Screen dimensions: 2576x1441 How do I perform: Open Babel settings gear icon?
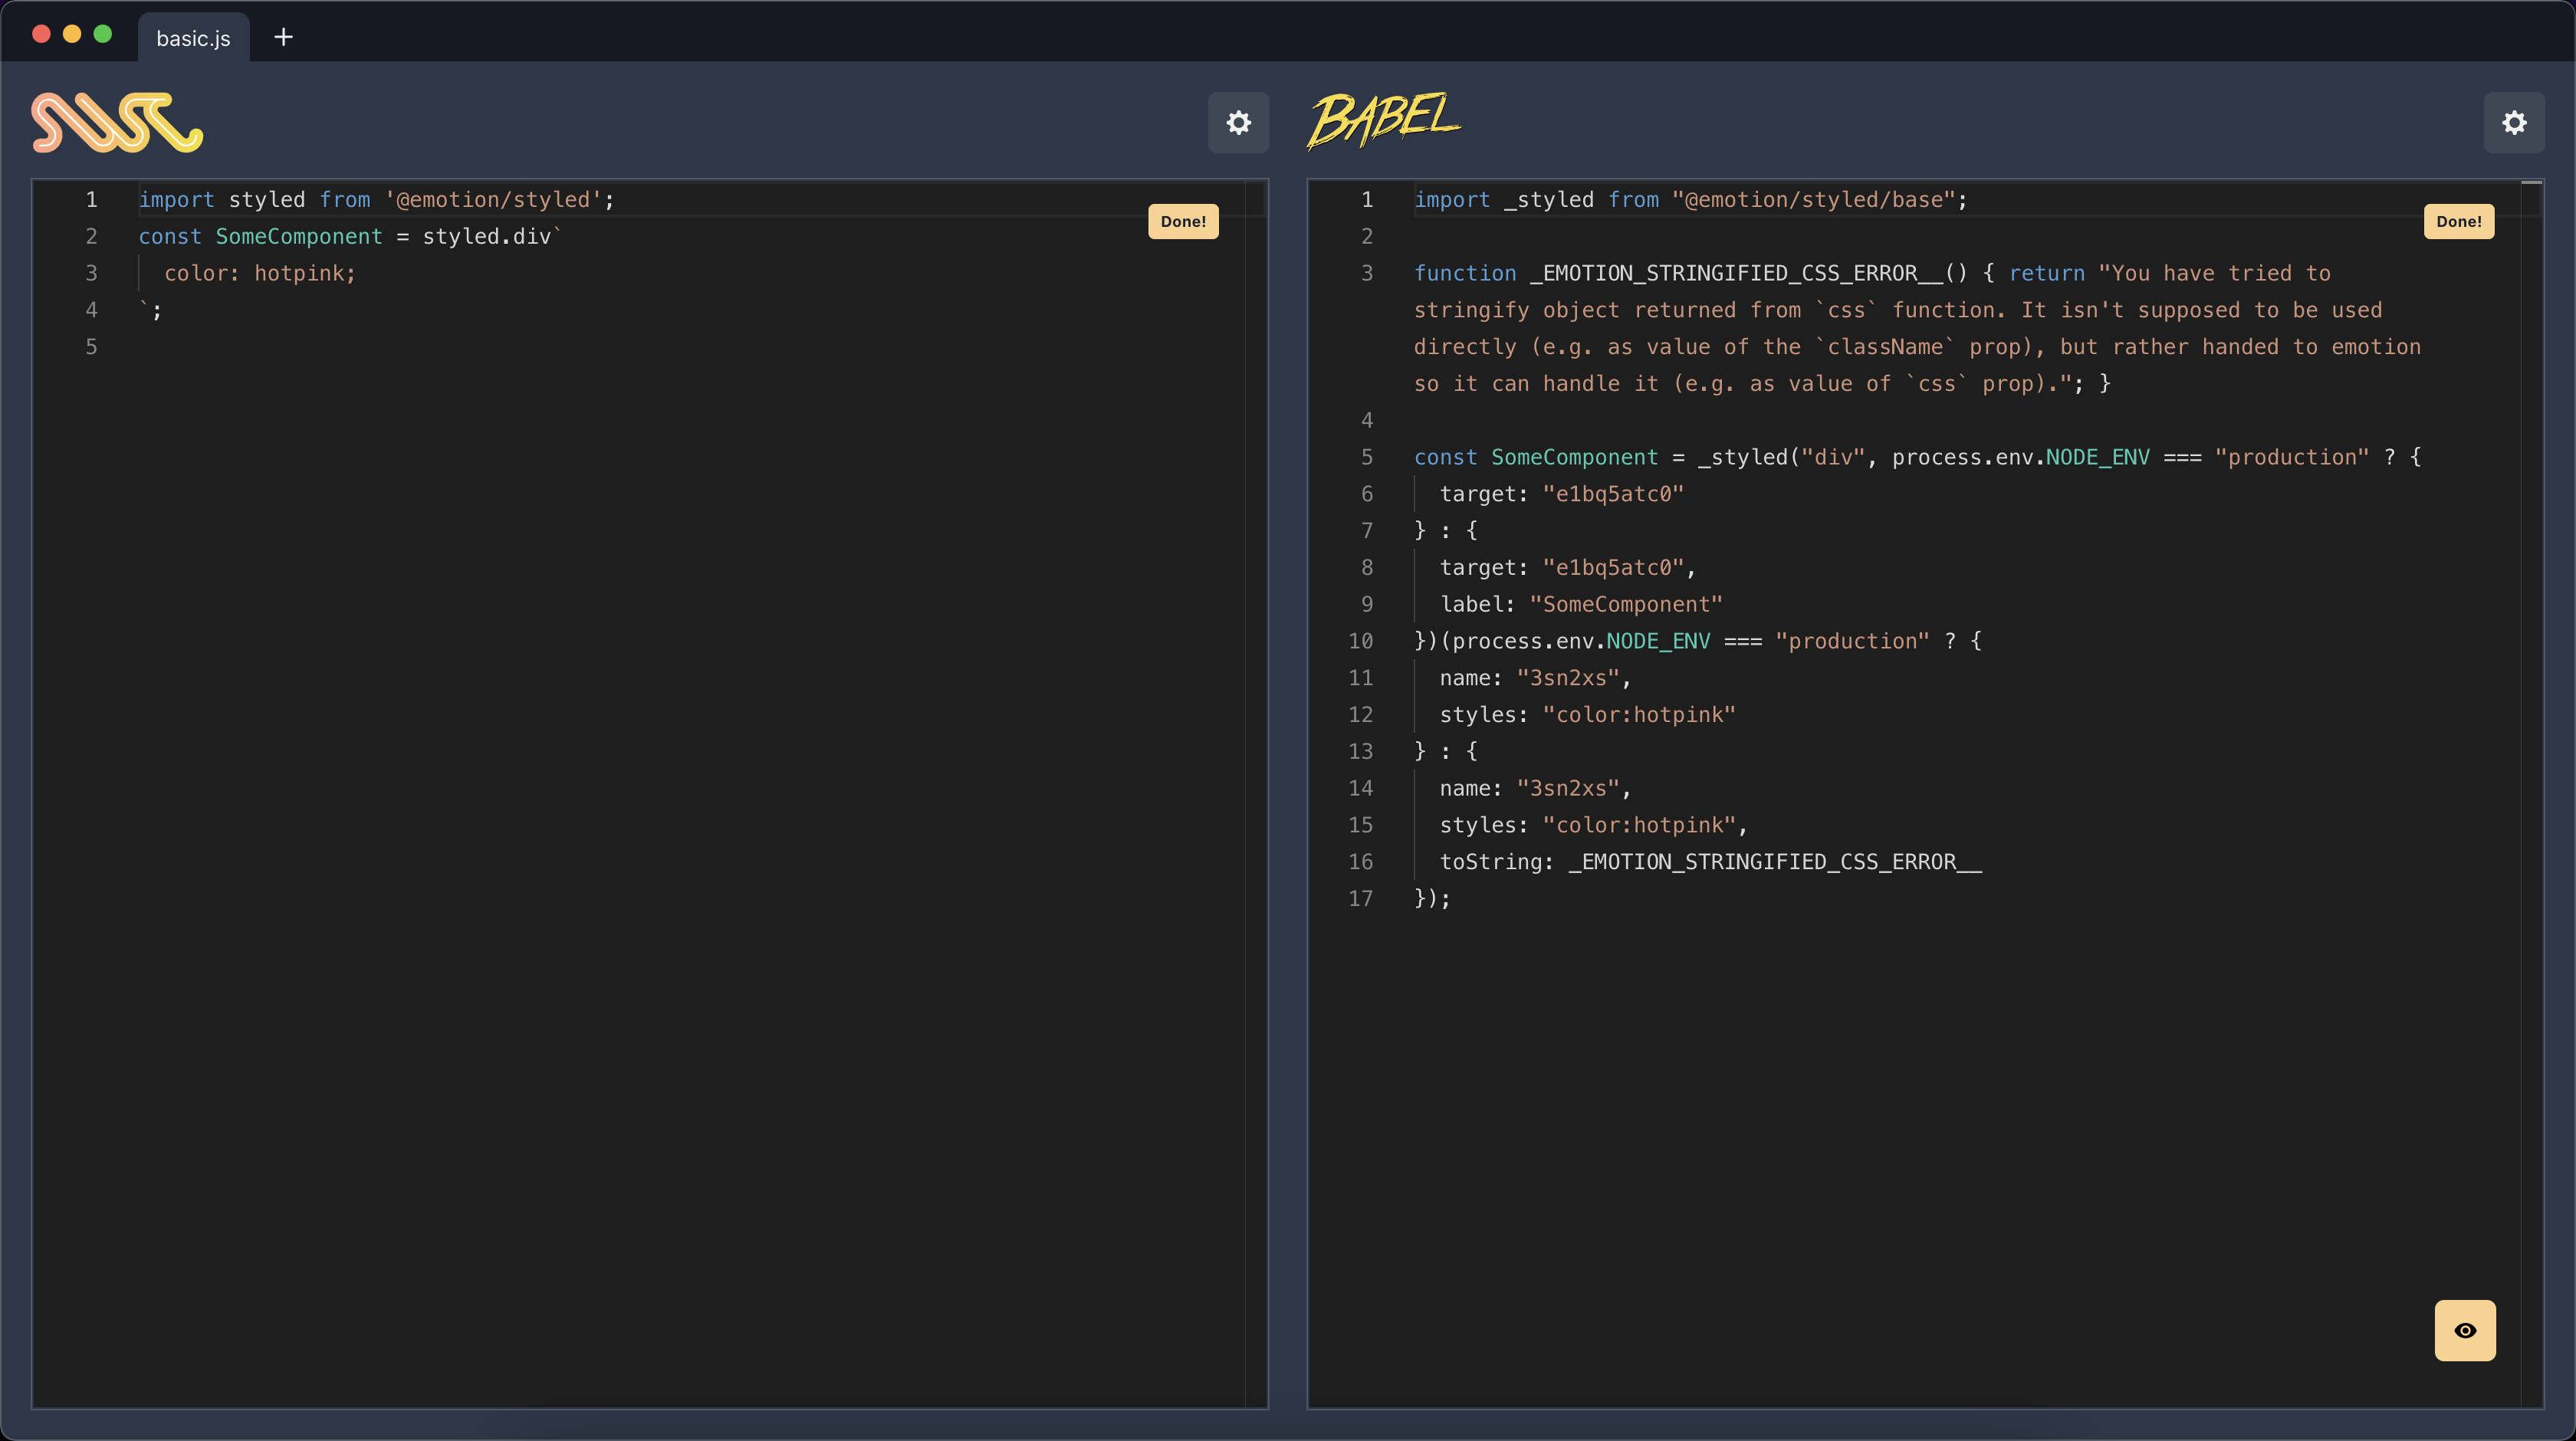coord(2513,122)
